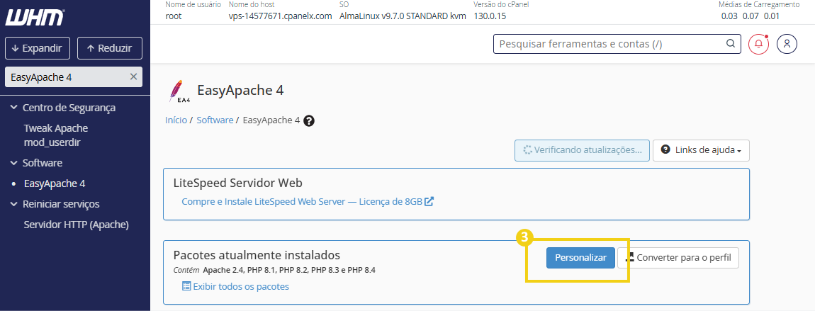Collapse the Software sidebar section
Viewport: 815px width, 311px height.
tap(36, 162)
